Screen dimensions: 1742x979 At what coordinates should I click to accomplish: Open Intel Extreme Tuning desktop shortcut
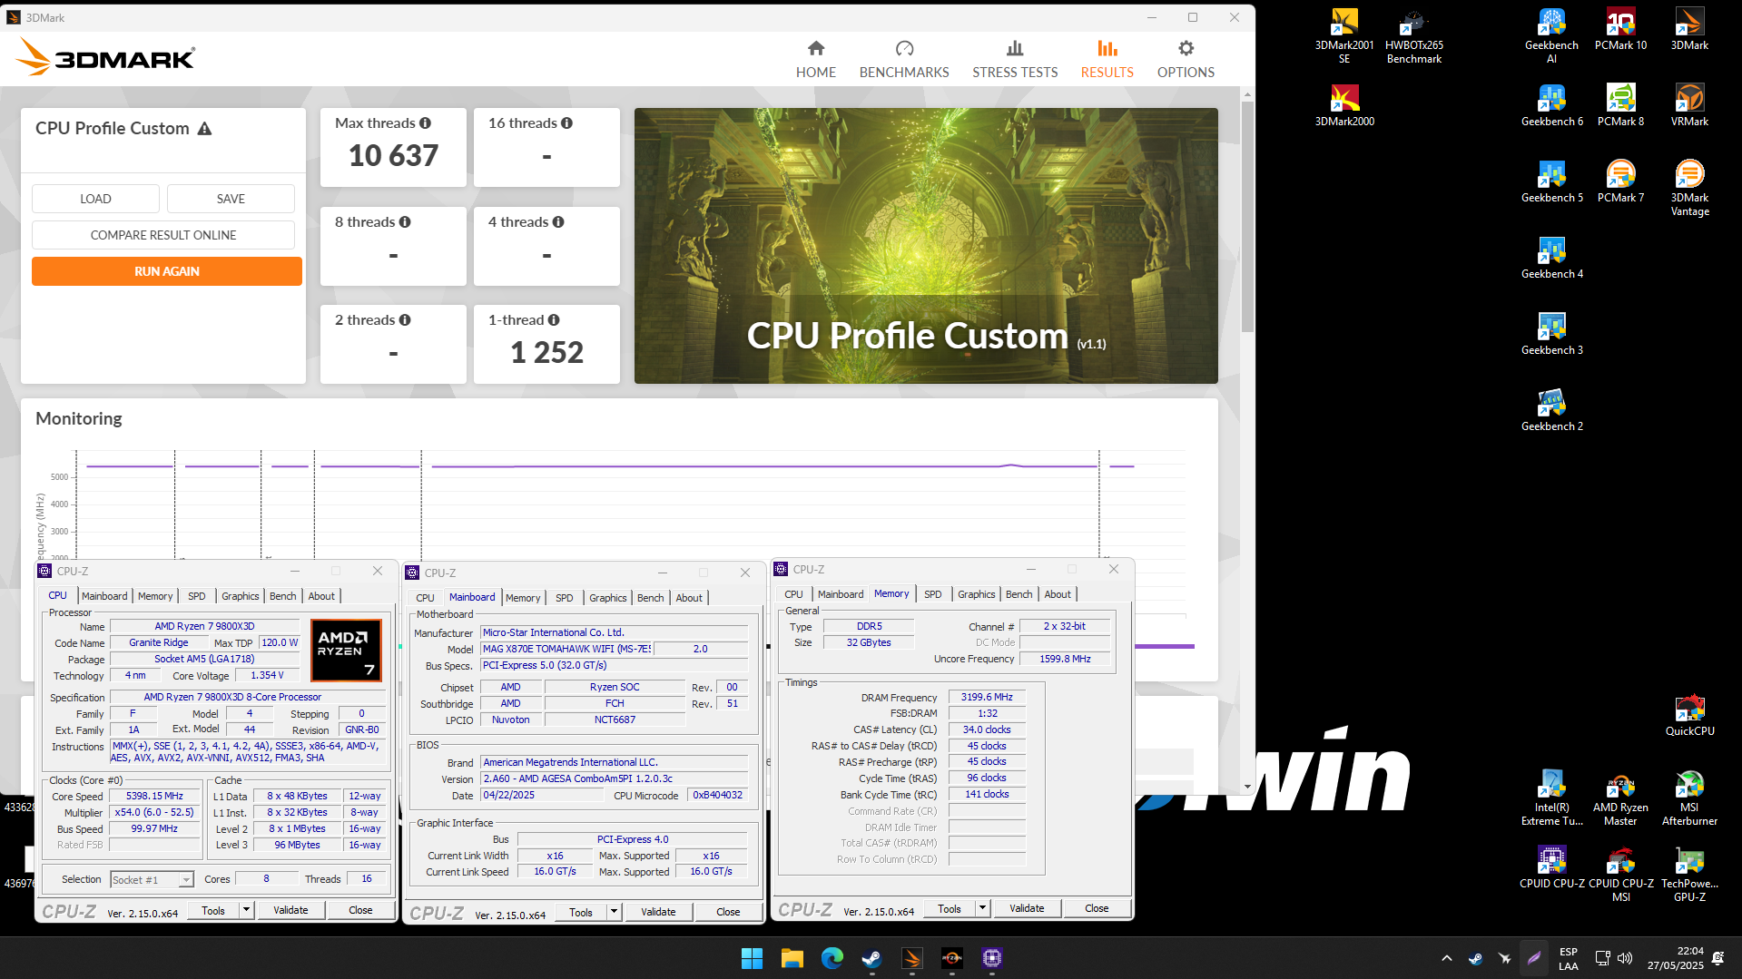pos(1551,798)
